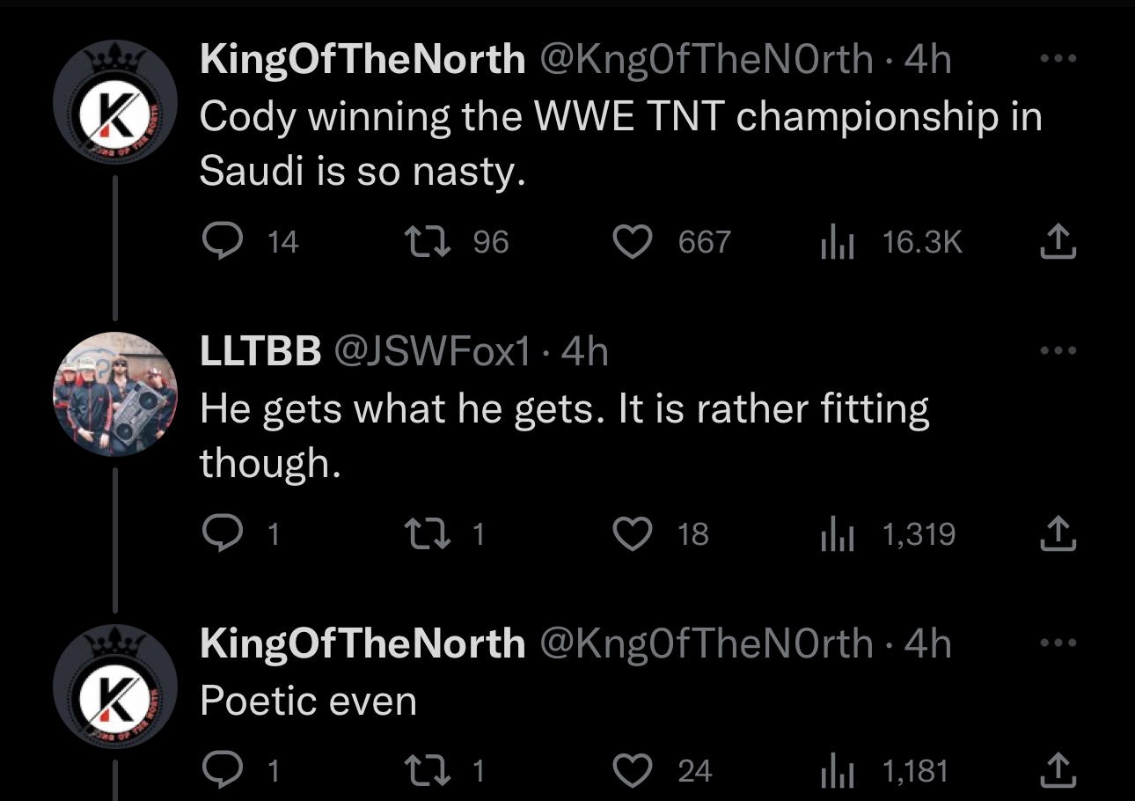This screenshot has height=801, width=1135.
Task: Visit the @JSWFox1 handle link
Action: 430,352
